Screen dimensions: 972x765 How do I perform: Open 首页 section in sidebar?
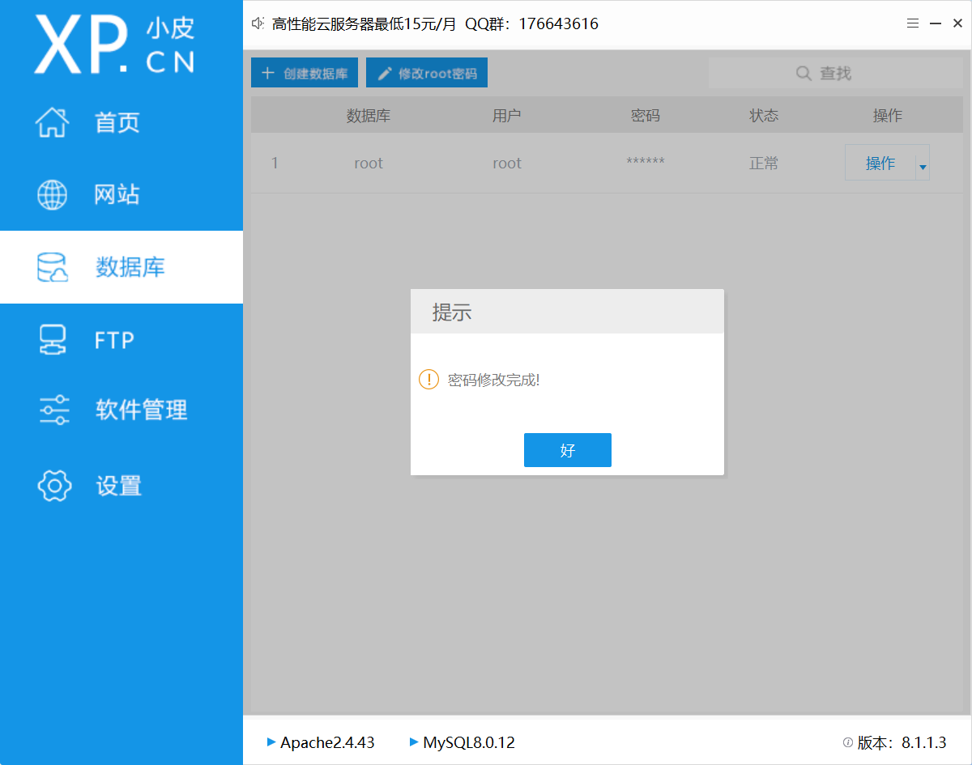[122, 122]
